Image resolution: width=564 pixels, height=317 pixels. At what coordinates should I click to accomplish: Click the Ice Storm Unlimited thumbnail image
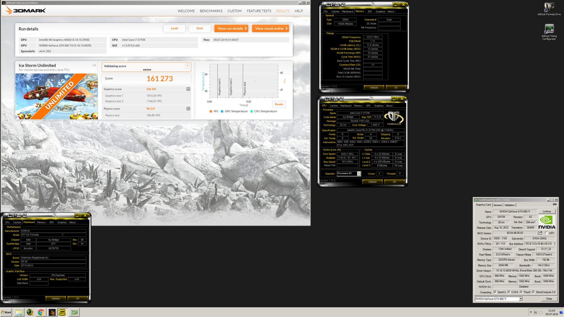56,96
